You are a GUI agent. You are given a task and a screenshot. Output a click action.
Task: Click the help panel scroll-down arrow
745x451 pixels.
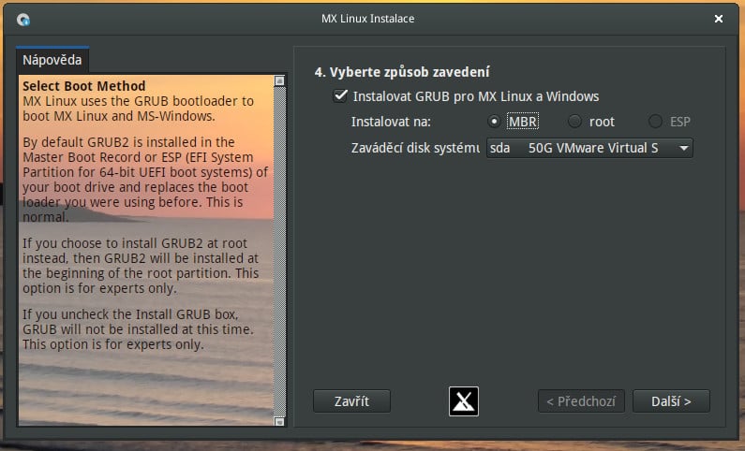(280, 421)
